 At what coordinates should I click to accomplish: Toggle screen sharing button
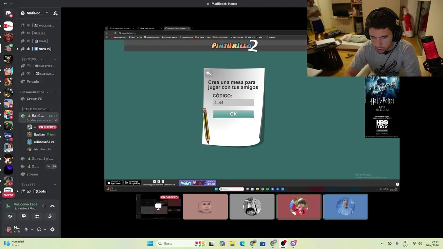click(x=24, y=216)
